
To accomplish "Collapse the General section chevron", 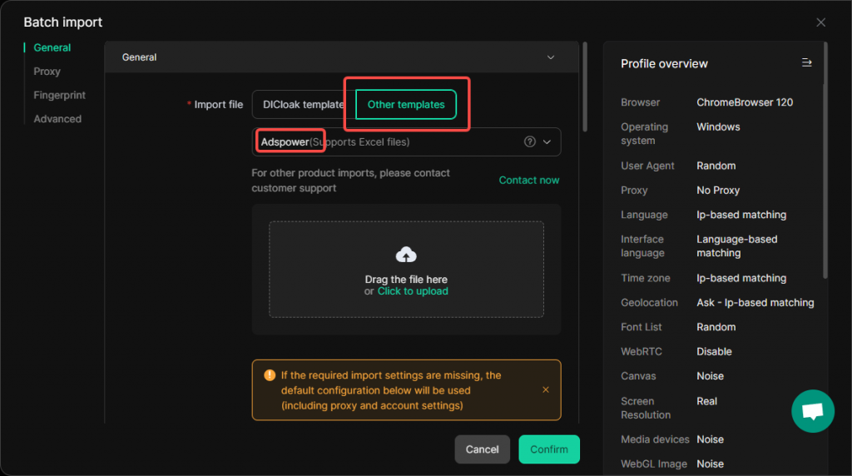I will click(551, 57).
